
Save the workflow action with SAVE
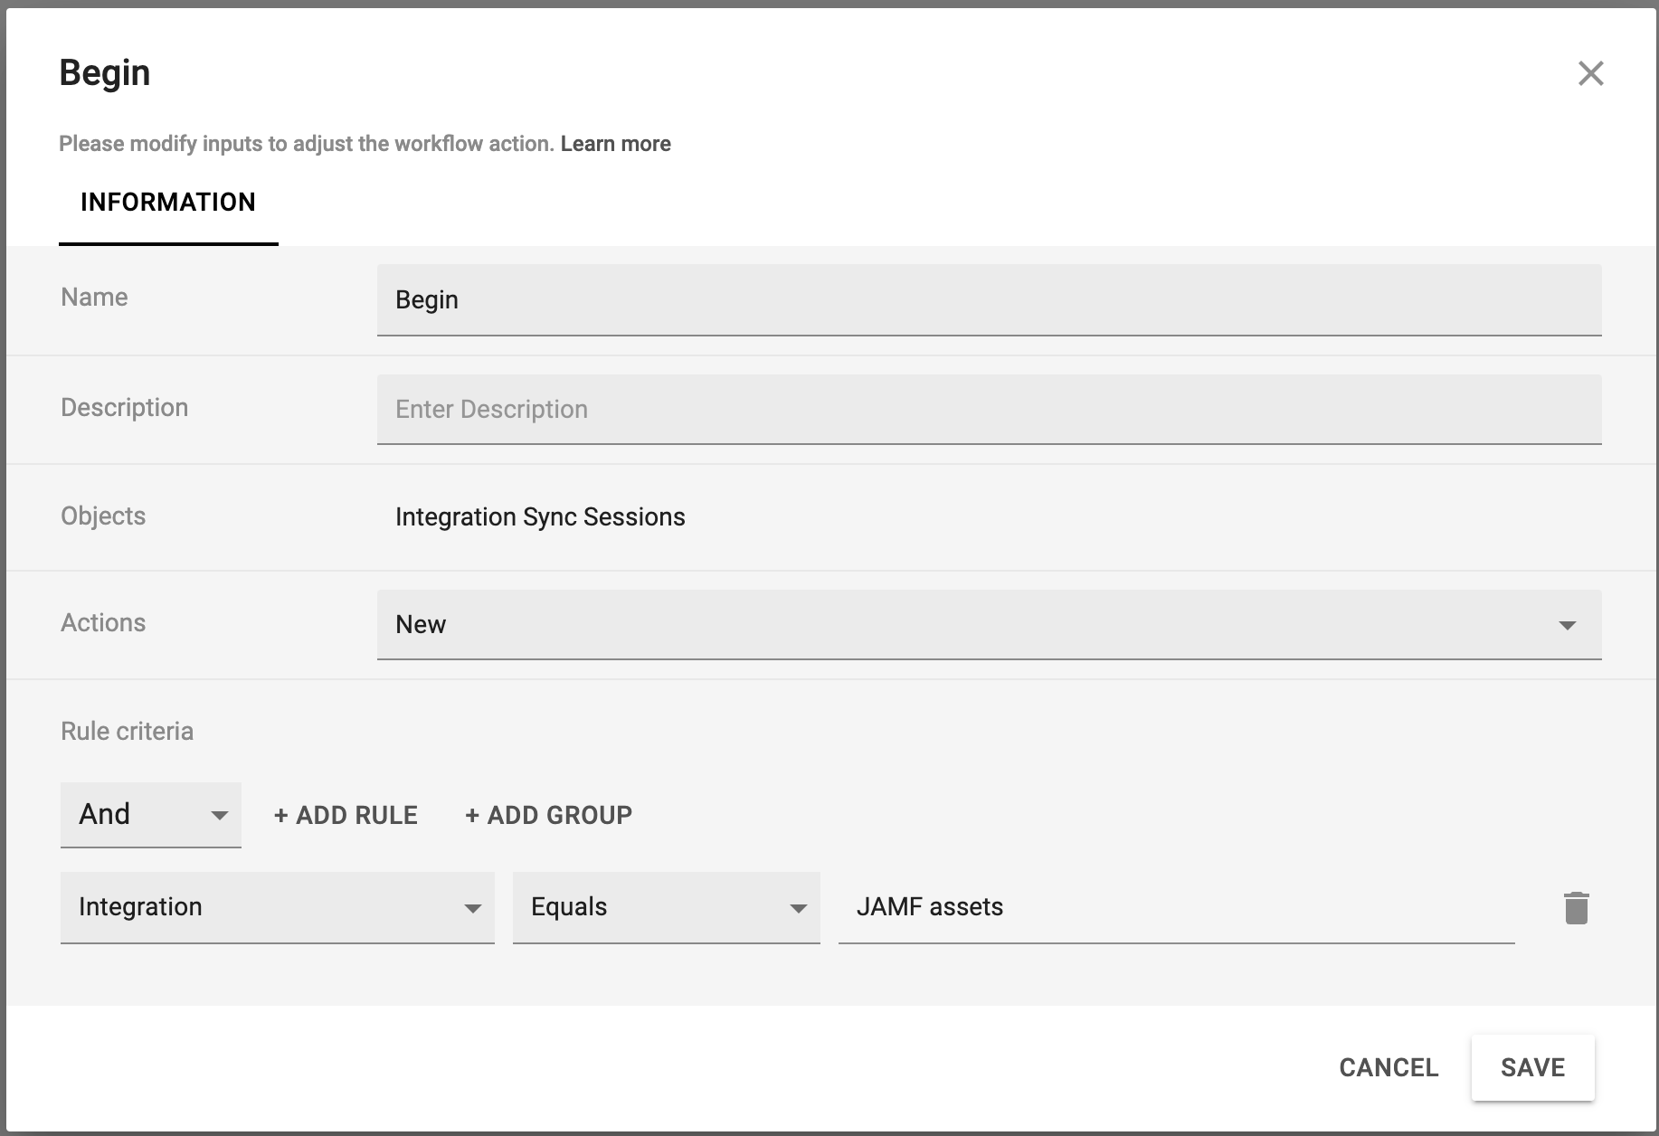(1531, 1067)
